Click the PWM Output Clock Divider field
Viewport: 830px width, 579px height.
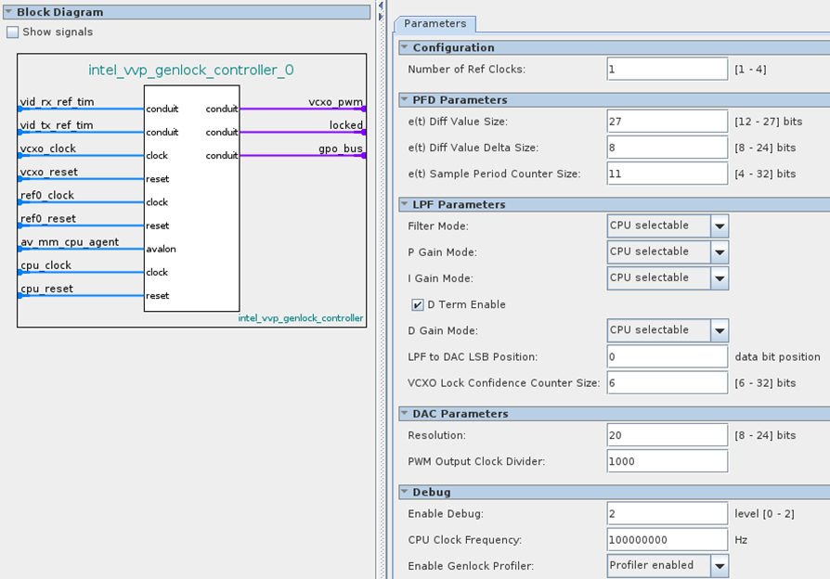(x=667, y=461)
